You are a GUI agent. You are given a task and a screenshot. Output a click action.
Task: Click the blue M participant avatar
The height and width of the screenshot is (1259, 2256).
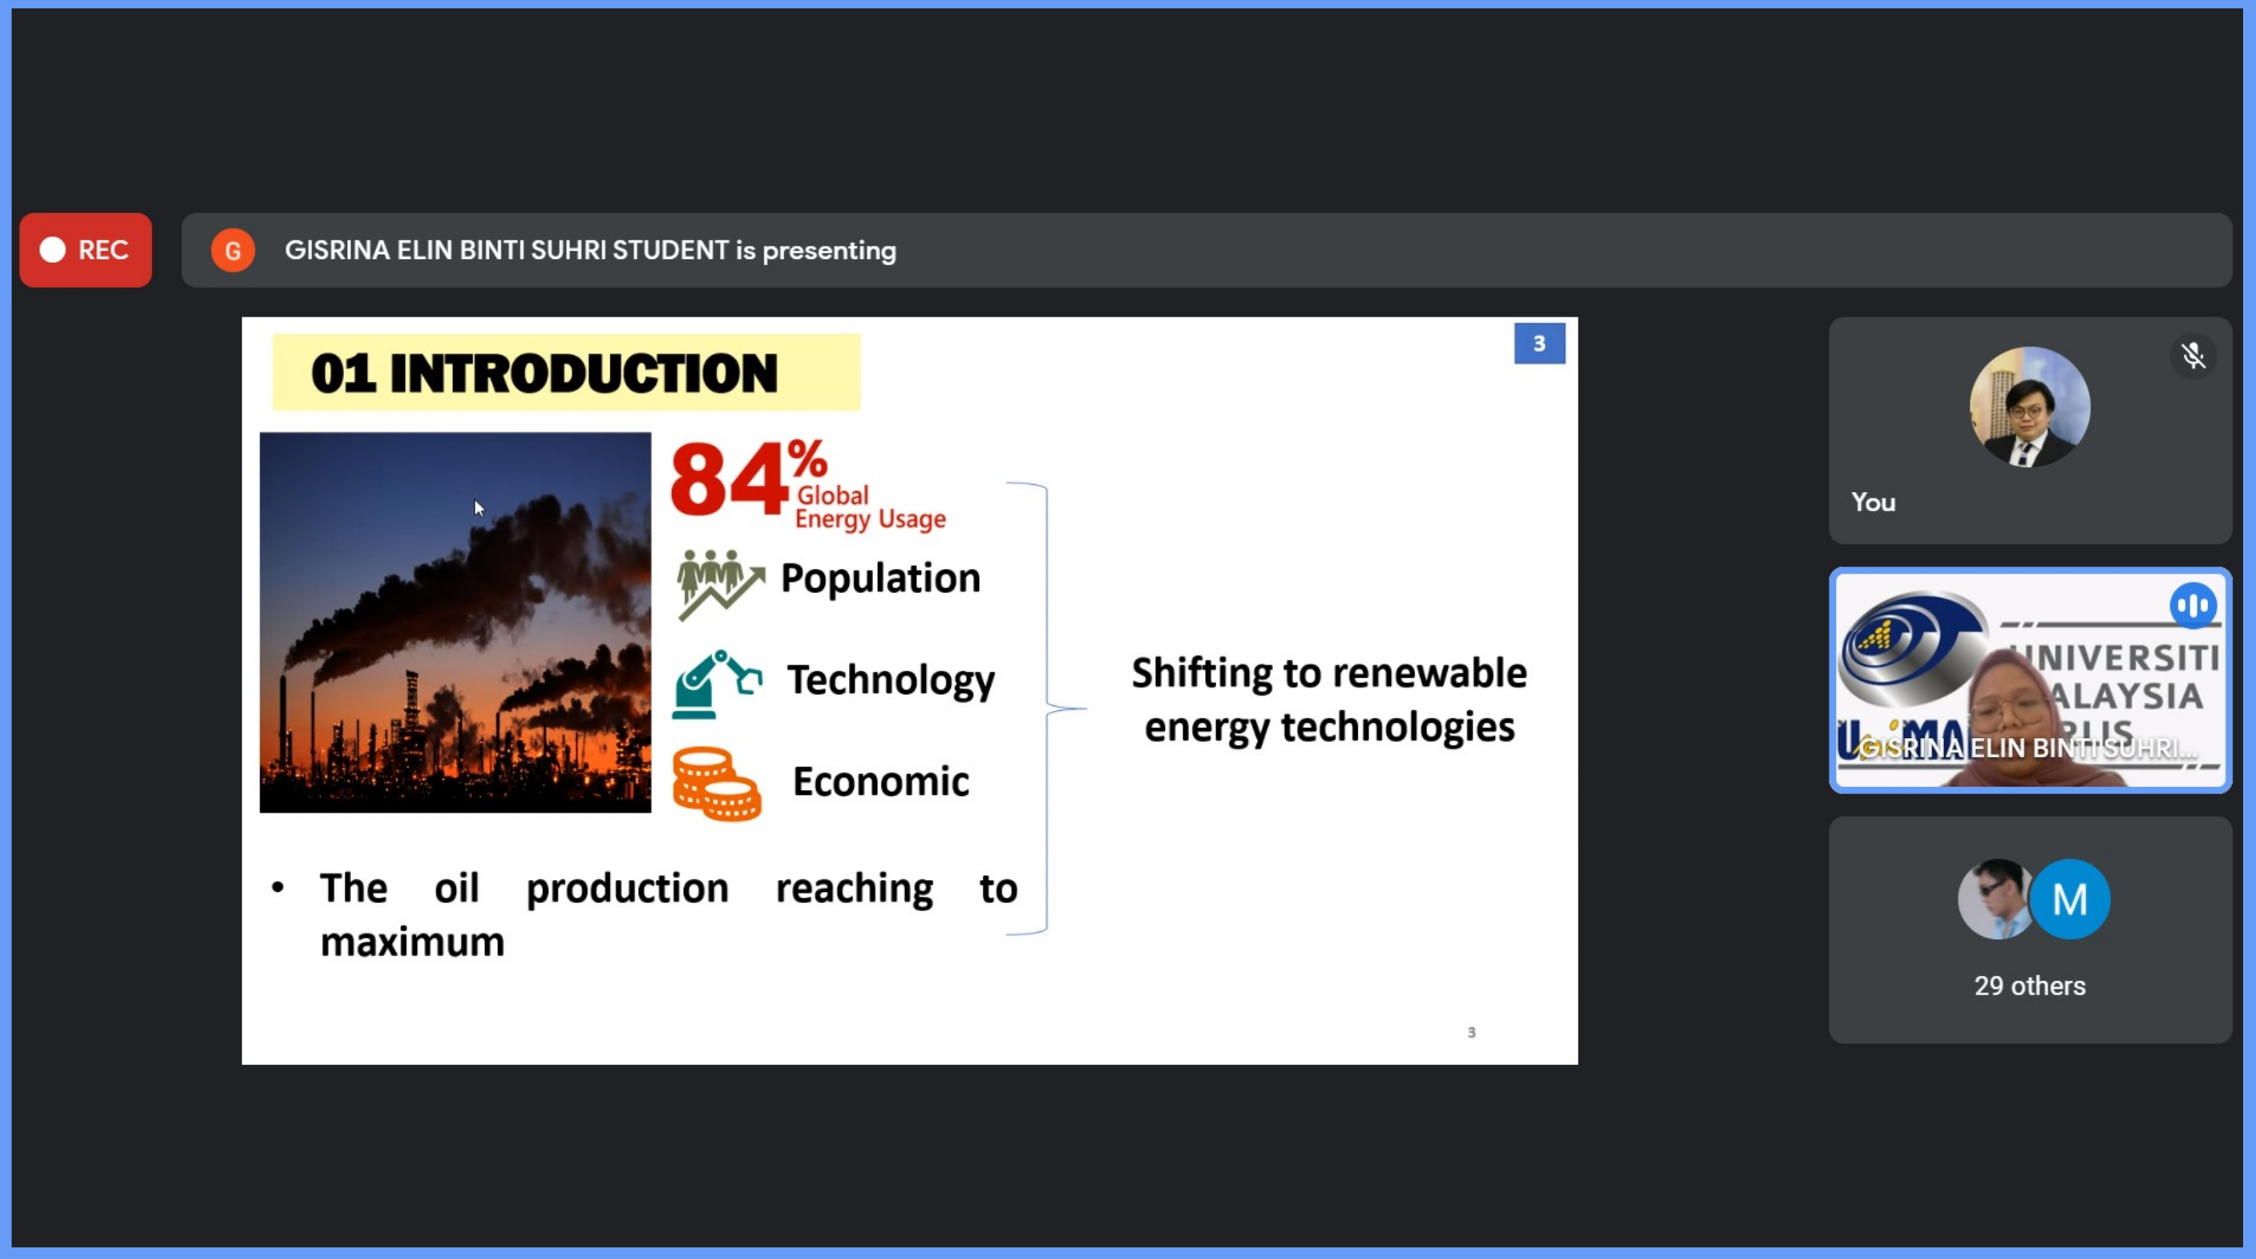[x=2070, y=899]
